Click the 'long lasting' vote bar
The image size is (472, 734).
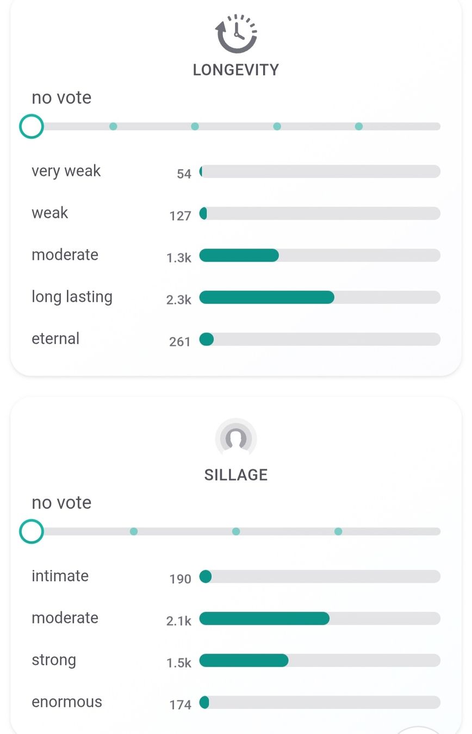pos(320,297)
